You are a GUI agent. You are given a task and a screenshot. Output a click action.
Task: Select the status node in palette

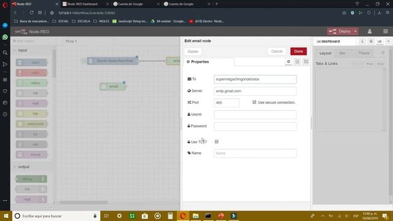[x=31, y=83]
